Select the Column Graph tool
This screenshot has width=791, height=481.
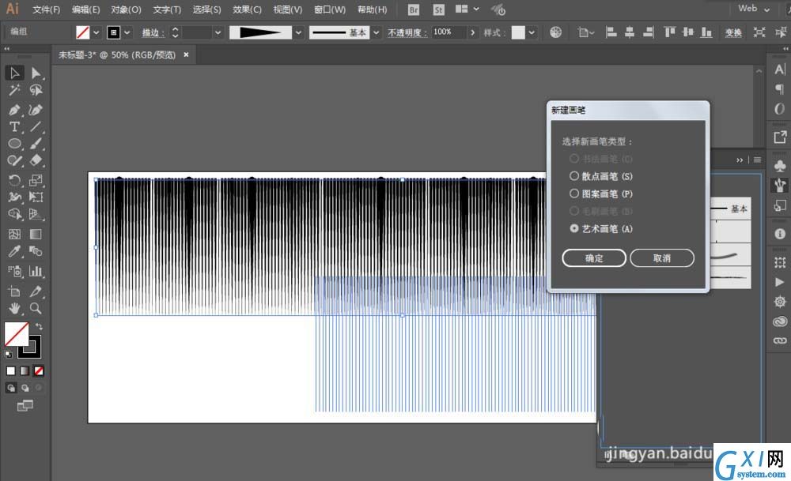[36, 271]
